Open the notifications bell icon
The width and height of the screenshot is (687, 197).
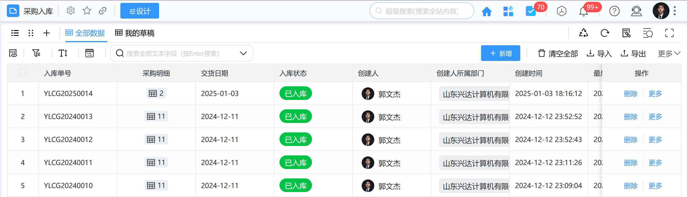click(x=583, y=12)
